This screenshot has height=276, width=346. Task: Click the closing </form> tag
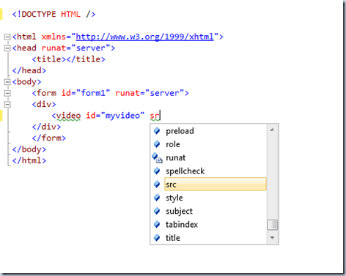coord(49,138)
